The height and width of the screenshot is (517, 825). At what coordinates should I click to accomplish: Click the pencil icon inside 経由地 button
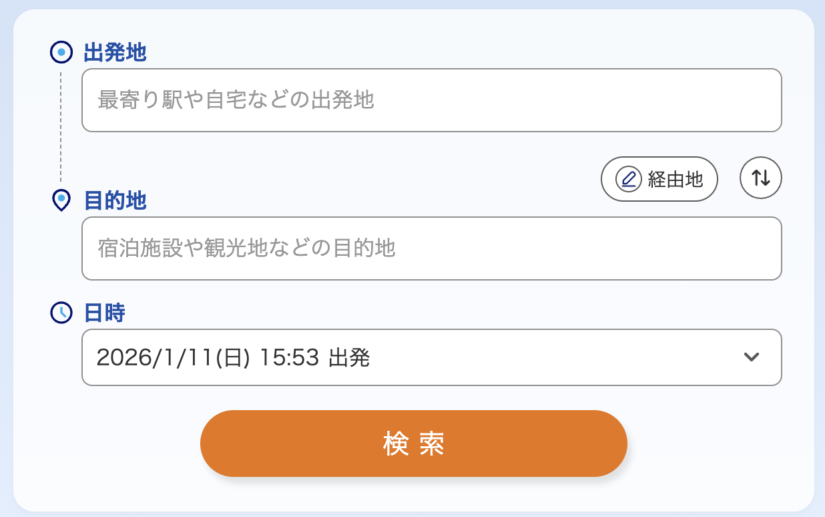628,179
